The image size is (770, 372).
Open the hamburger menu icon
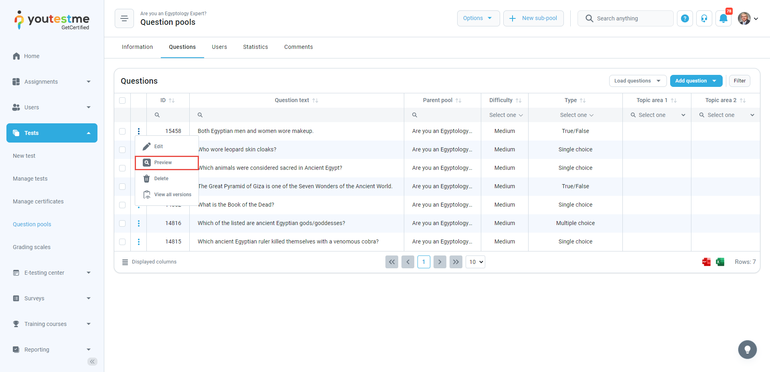tap(124, 18)
